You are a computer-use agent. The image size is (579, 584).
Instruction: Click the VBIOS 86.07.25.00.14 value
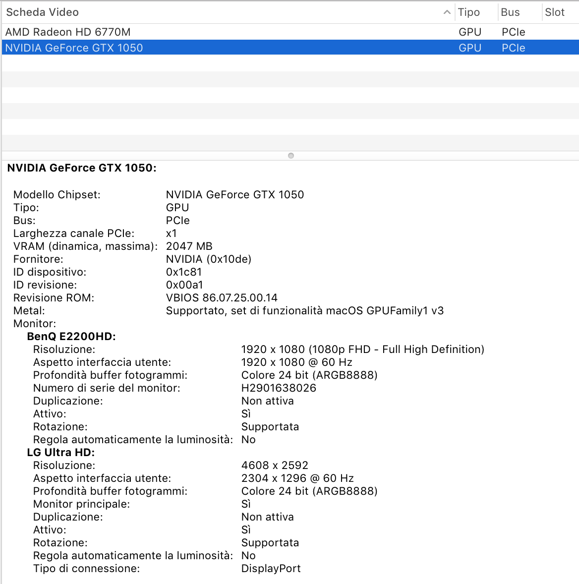coord(222,298)
